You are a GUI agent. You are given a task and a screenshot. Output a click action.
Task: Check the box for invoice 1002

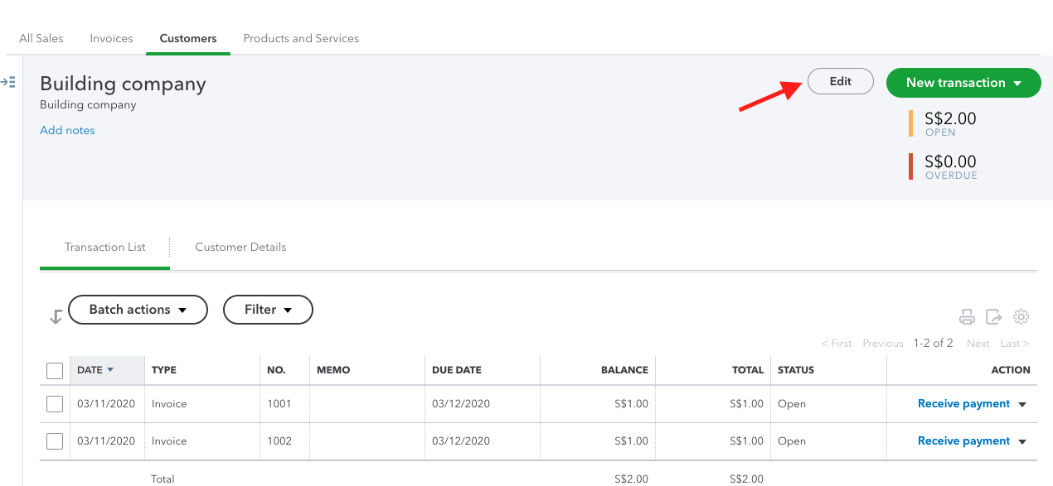click(x=55, y=441)
